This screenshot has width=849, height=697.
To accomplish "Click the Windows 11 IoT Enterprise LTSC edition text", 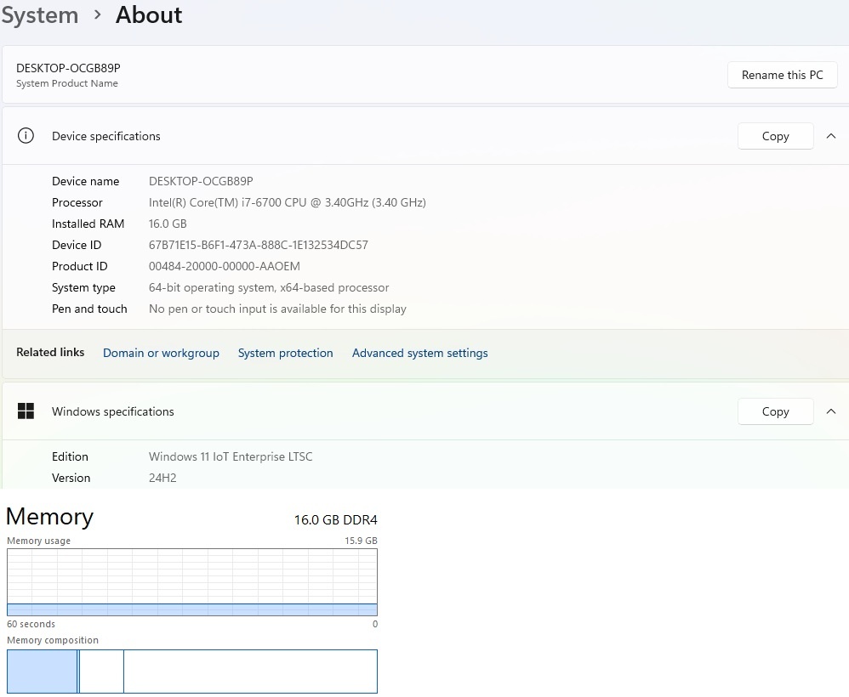I will point(231,456).
